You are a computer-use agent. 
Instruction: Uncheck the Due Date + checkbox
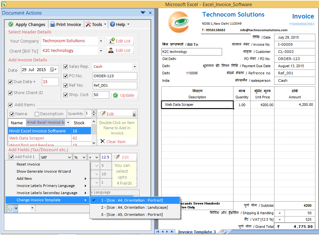point(11,82)
